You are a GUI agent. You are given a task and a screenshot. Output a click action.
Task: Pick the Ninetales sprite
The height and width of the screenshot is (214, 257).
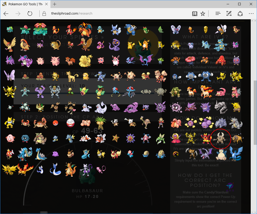coord(86,61)
